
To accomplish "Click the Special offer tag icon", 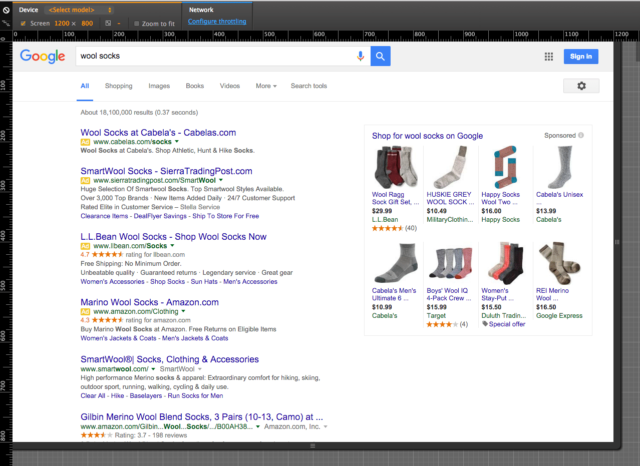I will click(485, 324).
